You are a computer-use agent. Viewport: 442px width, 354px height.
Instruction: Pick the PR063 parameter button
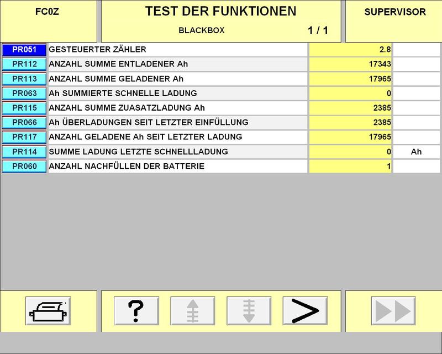(24, 93)
